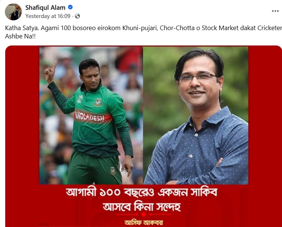Click the eyeglasses of the smiling man

point(198,78)
